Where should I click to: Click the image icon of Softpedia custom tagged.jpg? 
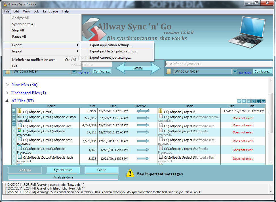[x=20, y=116]
